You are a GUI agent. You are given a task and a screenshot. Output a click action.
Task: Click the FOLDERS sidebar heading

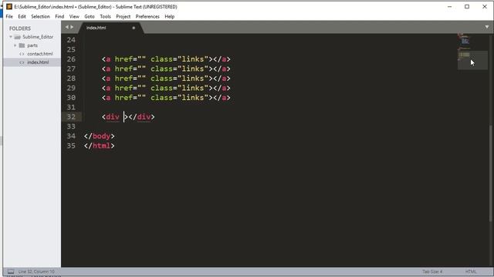[20, 28]
